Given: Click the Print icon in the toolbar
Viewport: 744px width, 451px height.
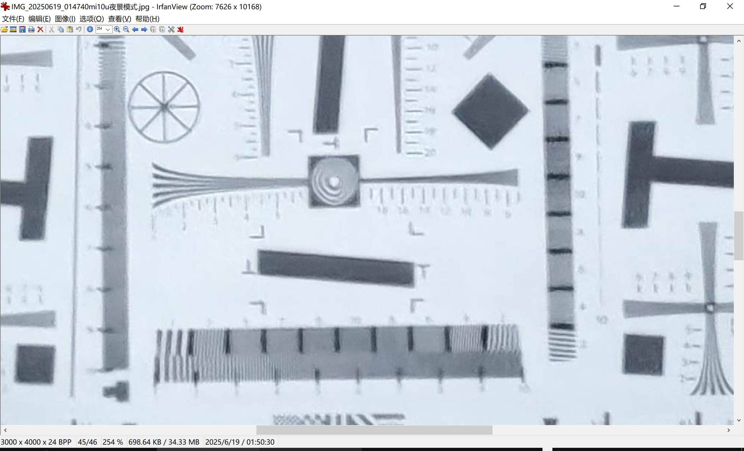Looking at the screenshot, I should click(31, 29).
